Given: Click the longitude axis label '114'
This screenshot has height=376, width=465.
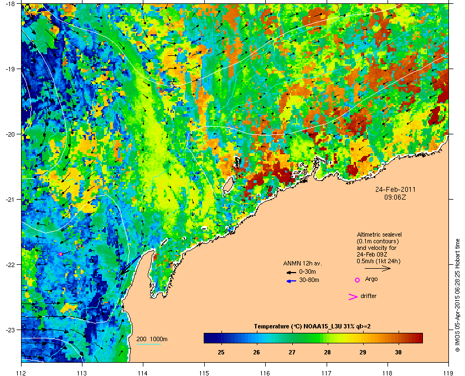Looking at the screenshot, I should click(x=143, y=373).
